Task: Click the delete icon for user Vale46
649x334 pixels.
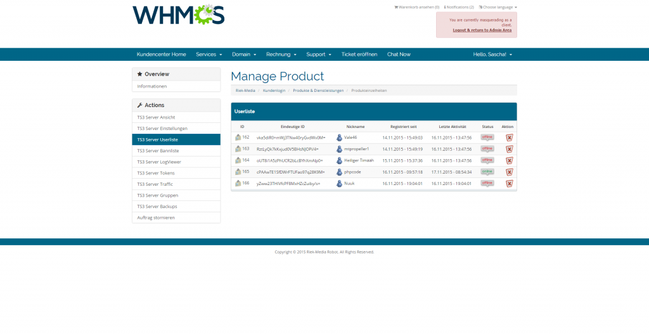Action: [509, 138]
